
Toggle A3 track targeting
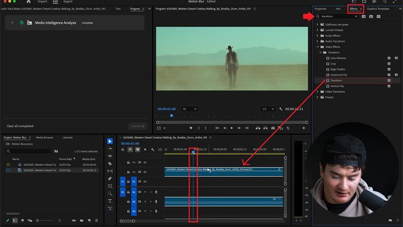pos(133,211)
